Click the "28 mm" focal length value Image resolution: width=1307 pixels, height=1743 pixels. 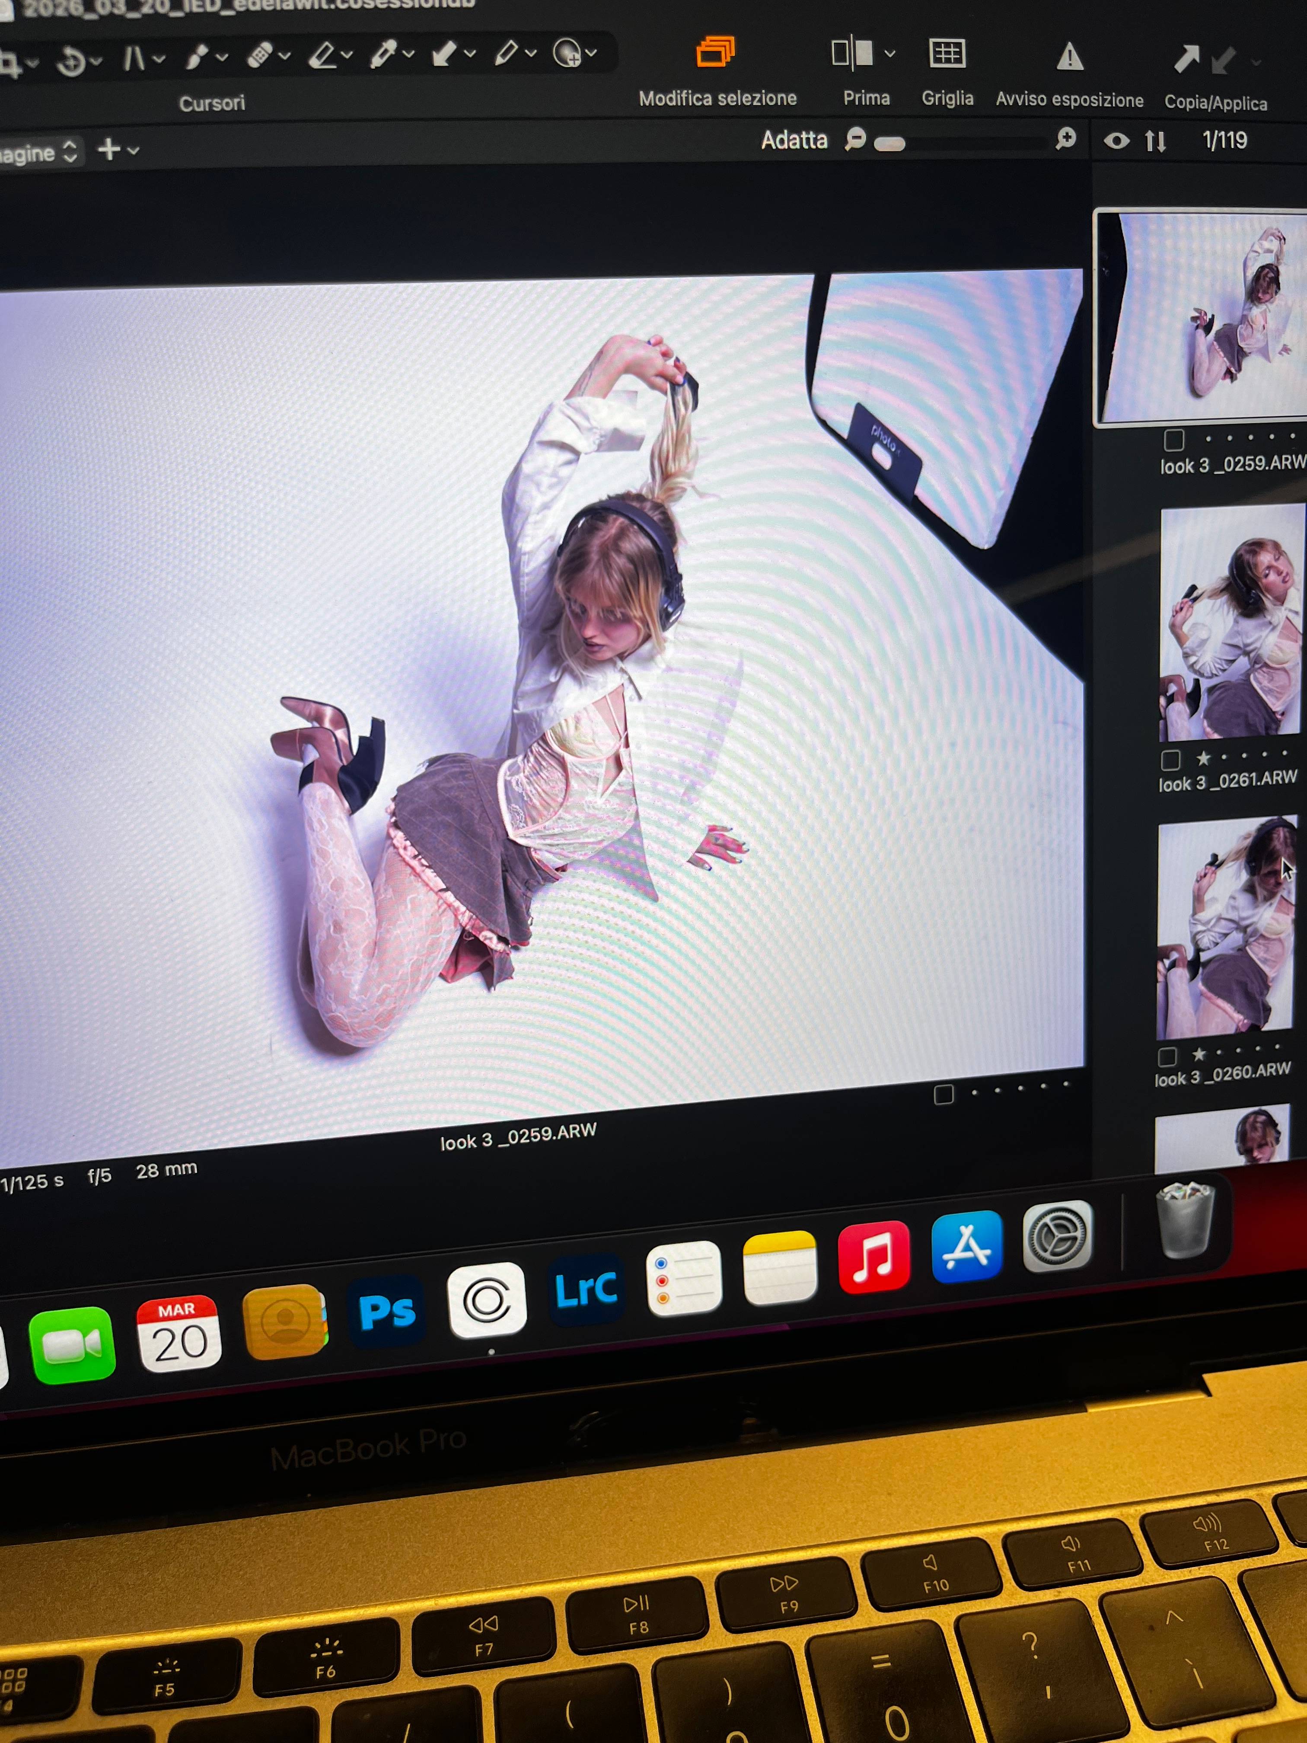click(166, 1170)
